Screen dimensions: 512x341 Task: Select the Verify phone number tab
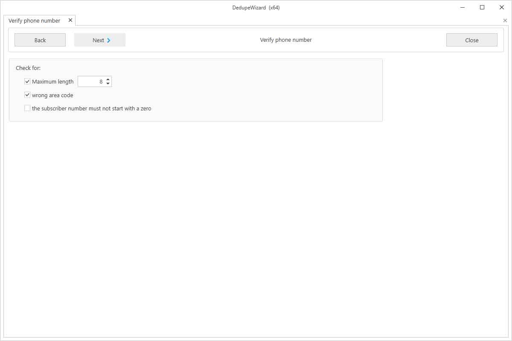coord(35,20)
